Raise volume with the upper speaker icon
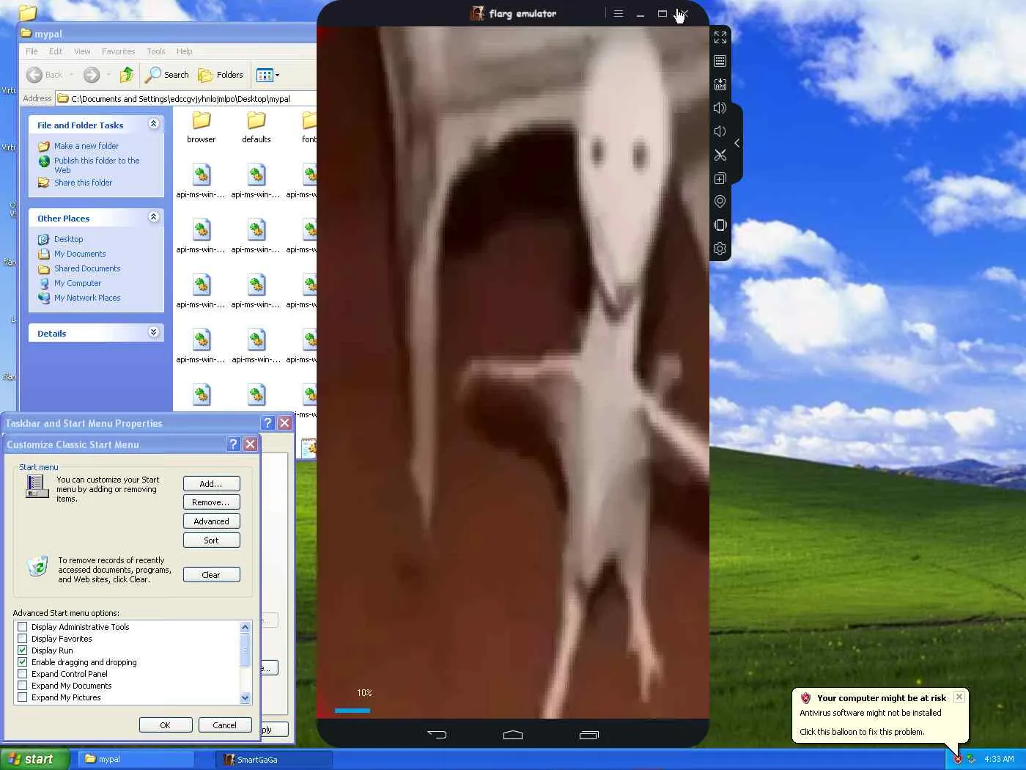Viewport: 1026px width, 770px height. click(x=720, y=108)
